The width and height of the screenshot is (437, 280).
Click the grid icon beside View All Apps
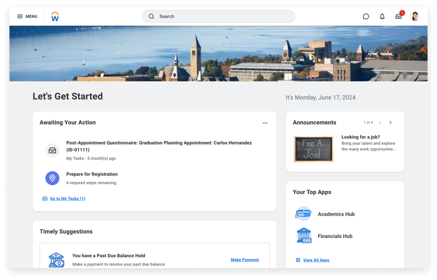point(298,260)
